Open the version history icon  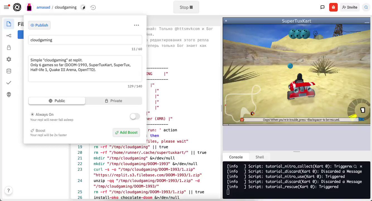pos(93,8)
